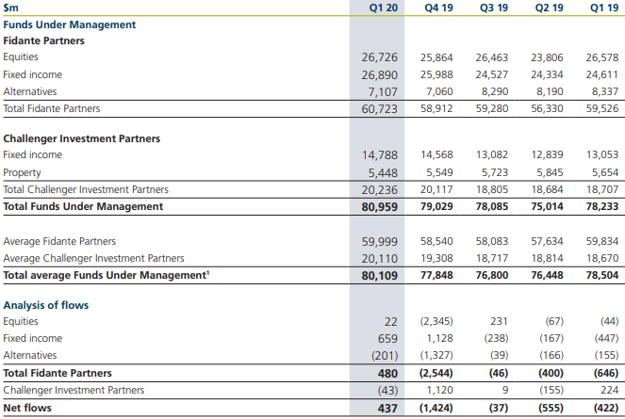625x419 pixels.
Task: Click the Q3 19 column header
Action: point(494,8)
